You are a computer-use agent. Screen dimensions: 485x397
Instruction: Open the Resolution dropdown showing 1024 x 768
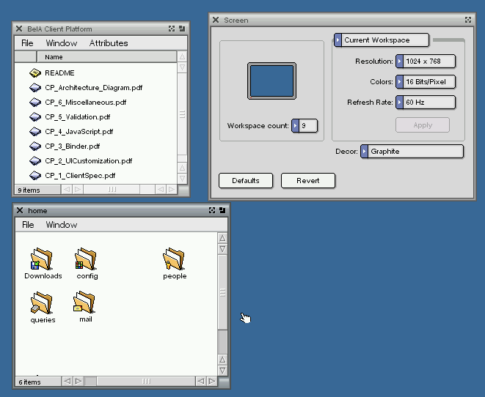[426, 61]
